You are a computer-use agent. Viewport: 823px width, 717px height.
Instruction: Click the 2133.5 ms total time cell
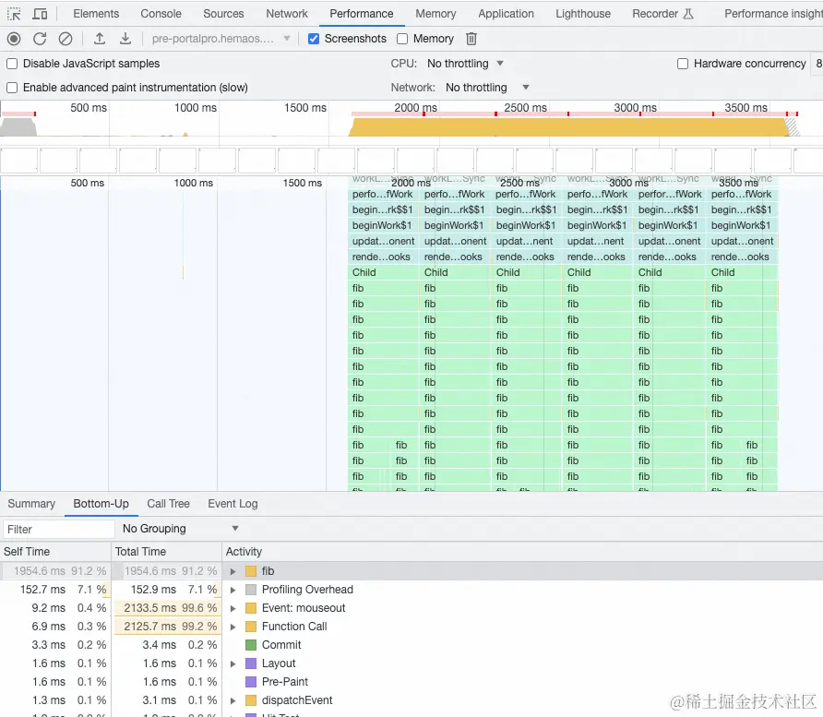[x=167, y=608]
